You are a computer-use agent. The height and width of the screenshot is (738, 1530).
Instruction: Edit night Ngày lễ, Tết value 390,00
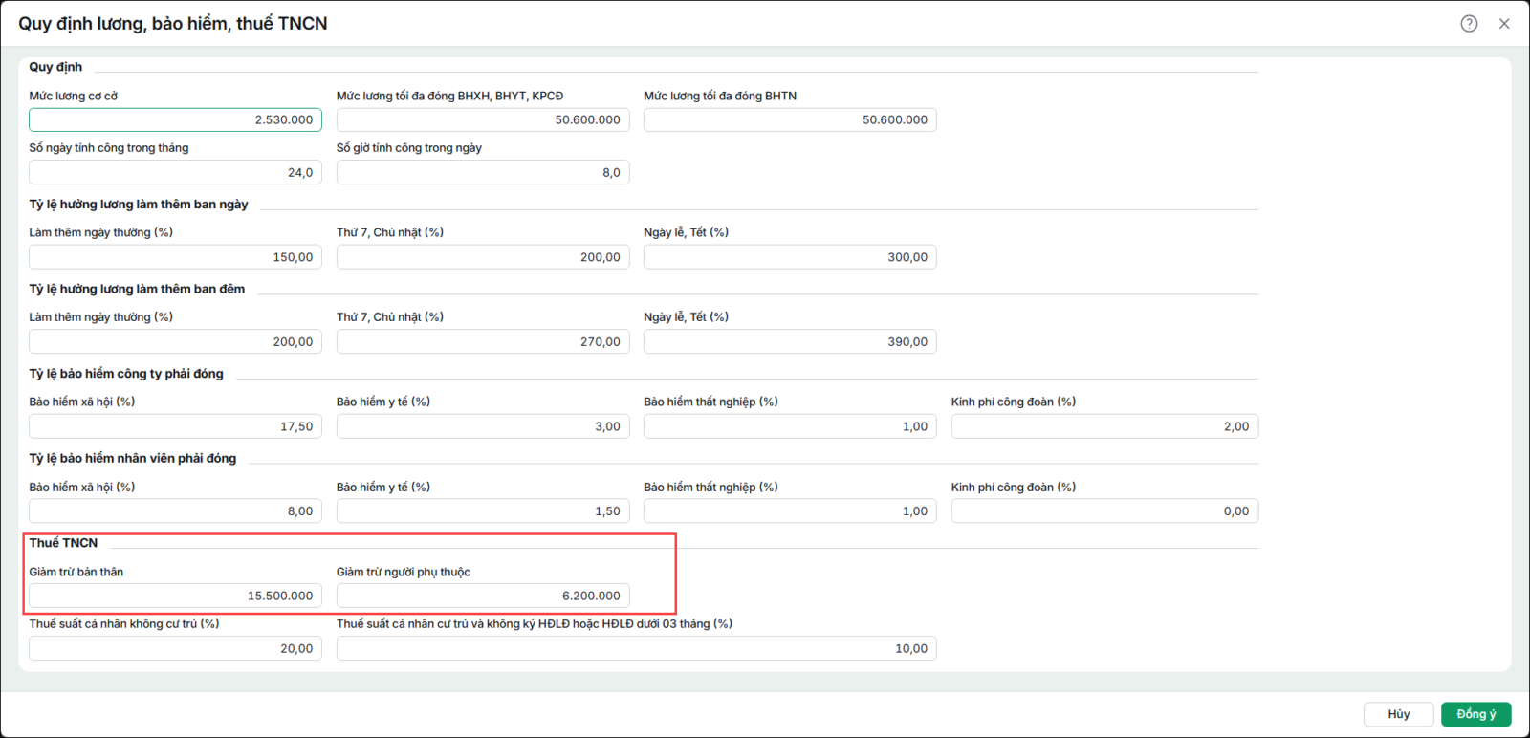[x=790, y=341]
